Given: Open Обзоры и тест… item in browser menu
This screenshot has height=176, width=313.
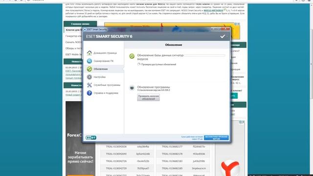Looking at the screenshot, I should pos(73,48).
